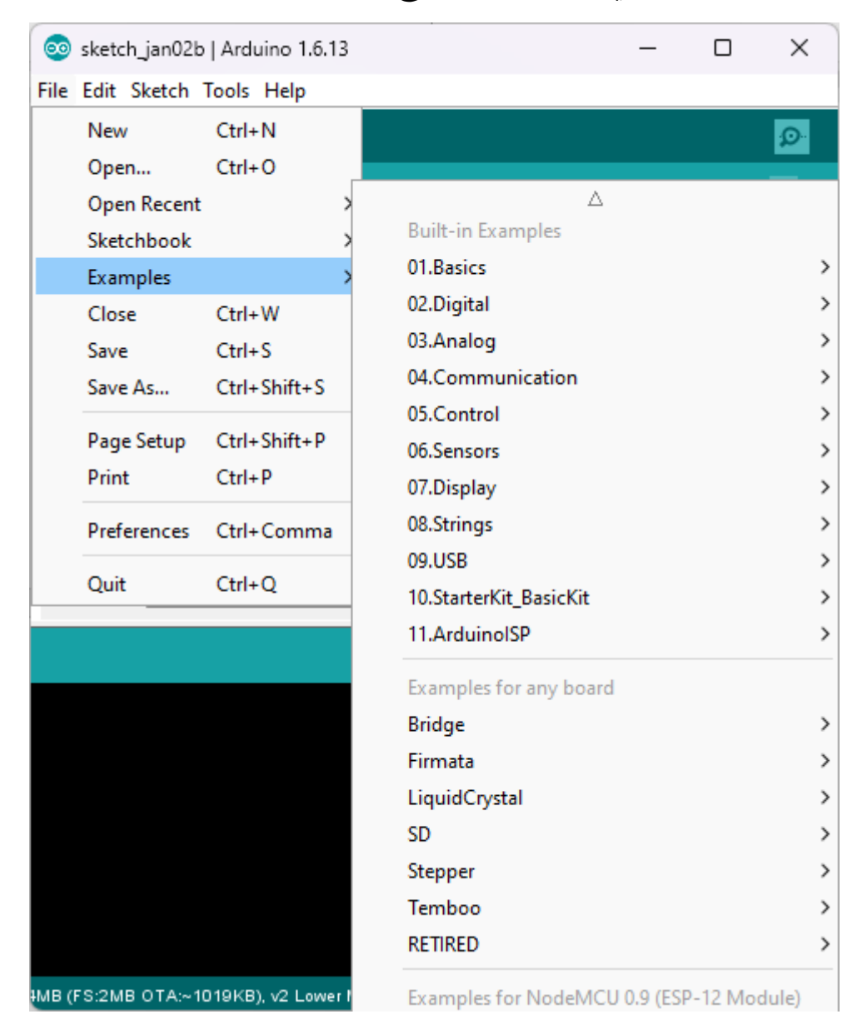Open the Tools menu

point(226,91)
